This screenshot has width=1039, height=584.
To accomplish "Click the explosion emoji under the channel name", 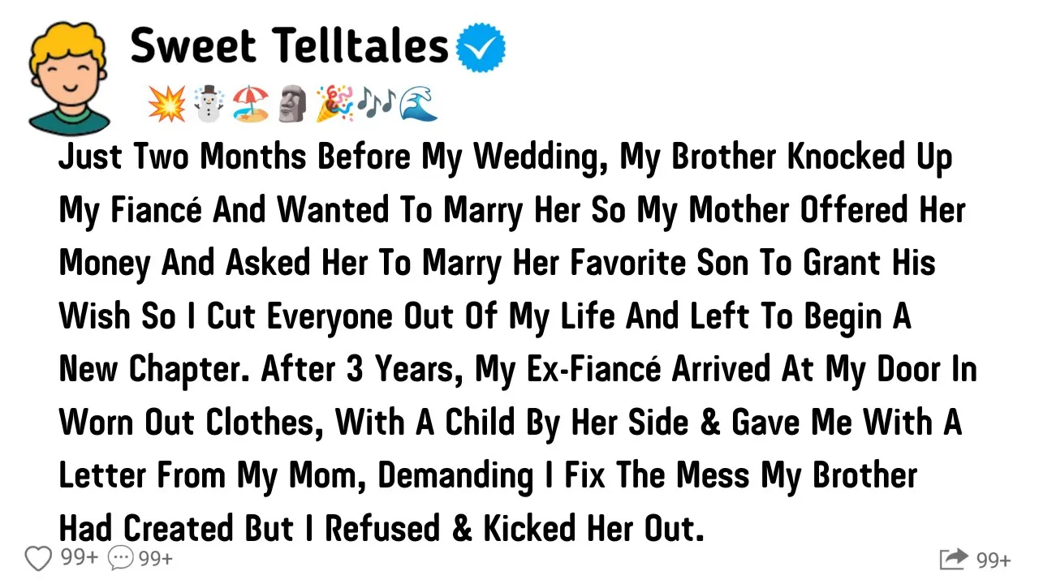I will [167, 105].
